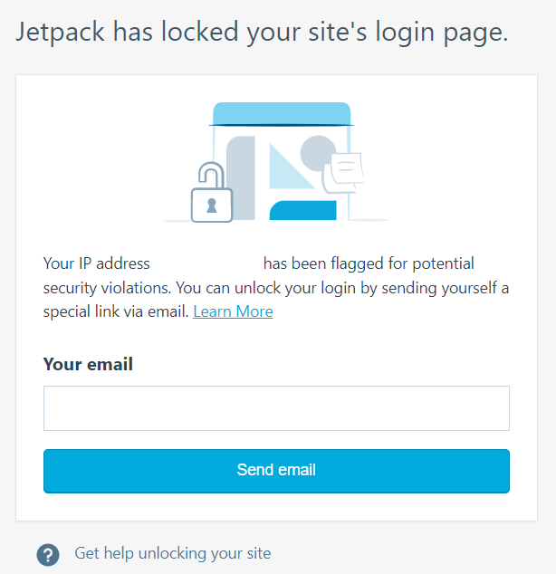Click the question mark help icon
The image size is (556, 574).
tap(48, 554)
